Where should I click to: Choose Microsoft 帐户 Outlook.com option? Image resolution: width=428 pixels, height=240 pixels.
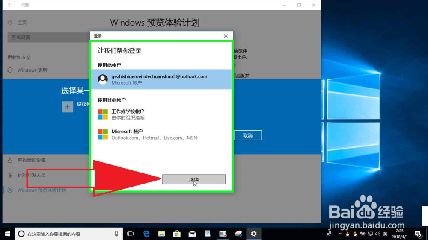tap(162, 134)
